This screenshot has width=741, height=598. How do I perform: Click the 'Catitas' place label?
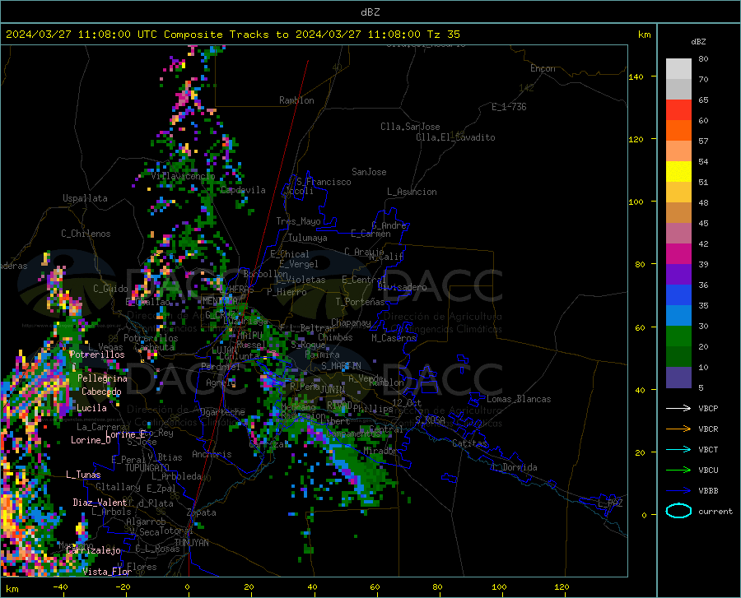coord(469,443)
